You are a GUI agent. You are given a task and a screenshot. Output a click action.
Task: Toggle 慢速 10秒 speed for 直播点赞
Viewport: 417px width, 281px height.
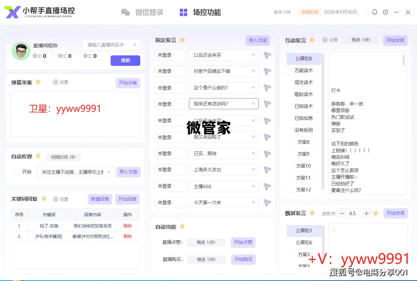(206, 242)
